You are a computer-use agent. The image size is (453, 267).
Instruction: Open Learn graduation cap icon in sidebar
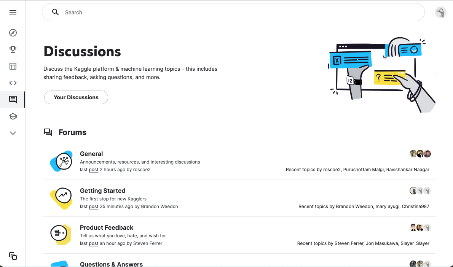pos(13,116)
